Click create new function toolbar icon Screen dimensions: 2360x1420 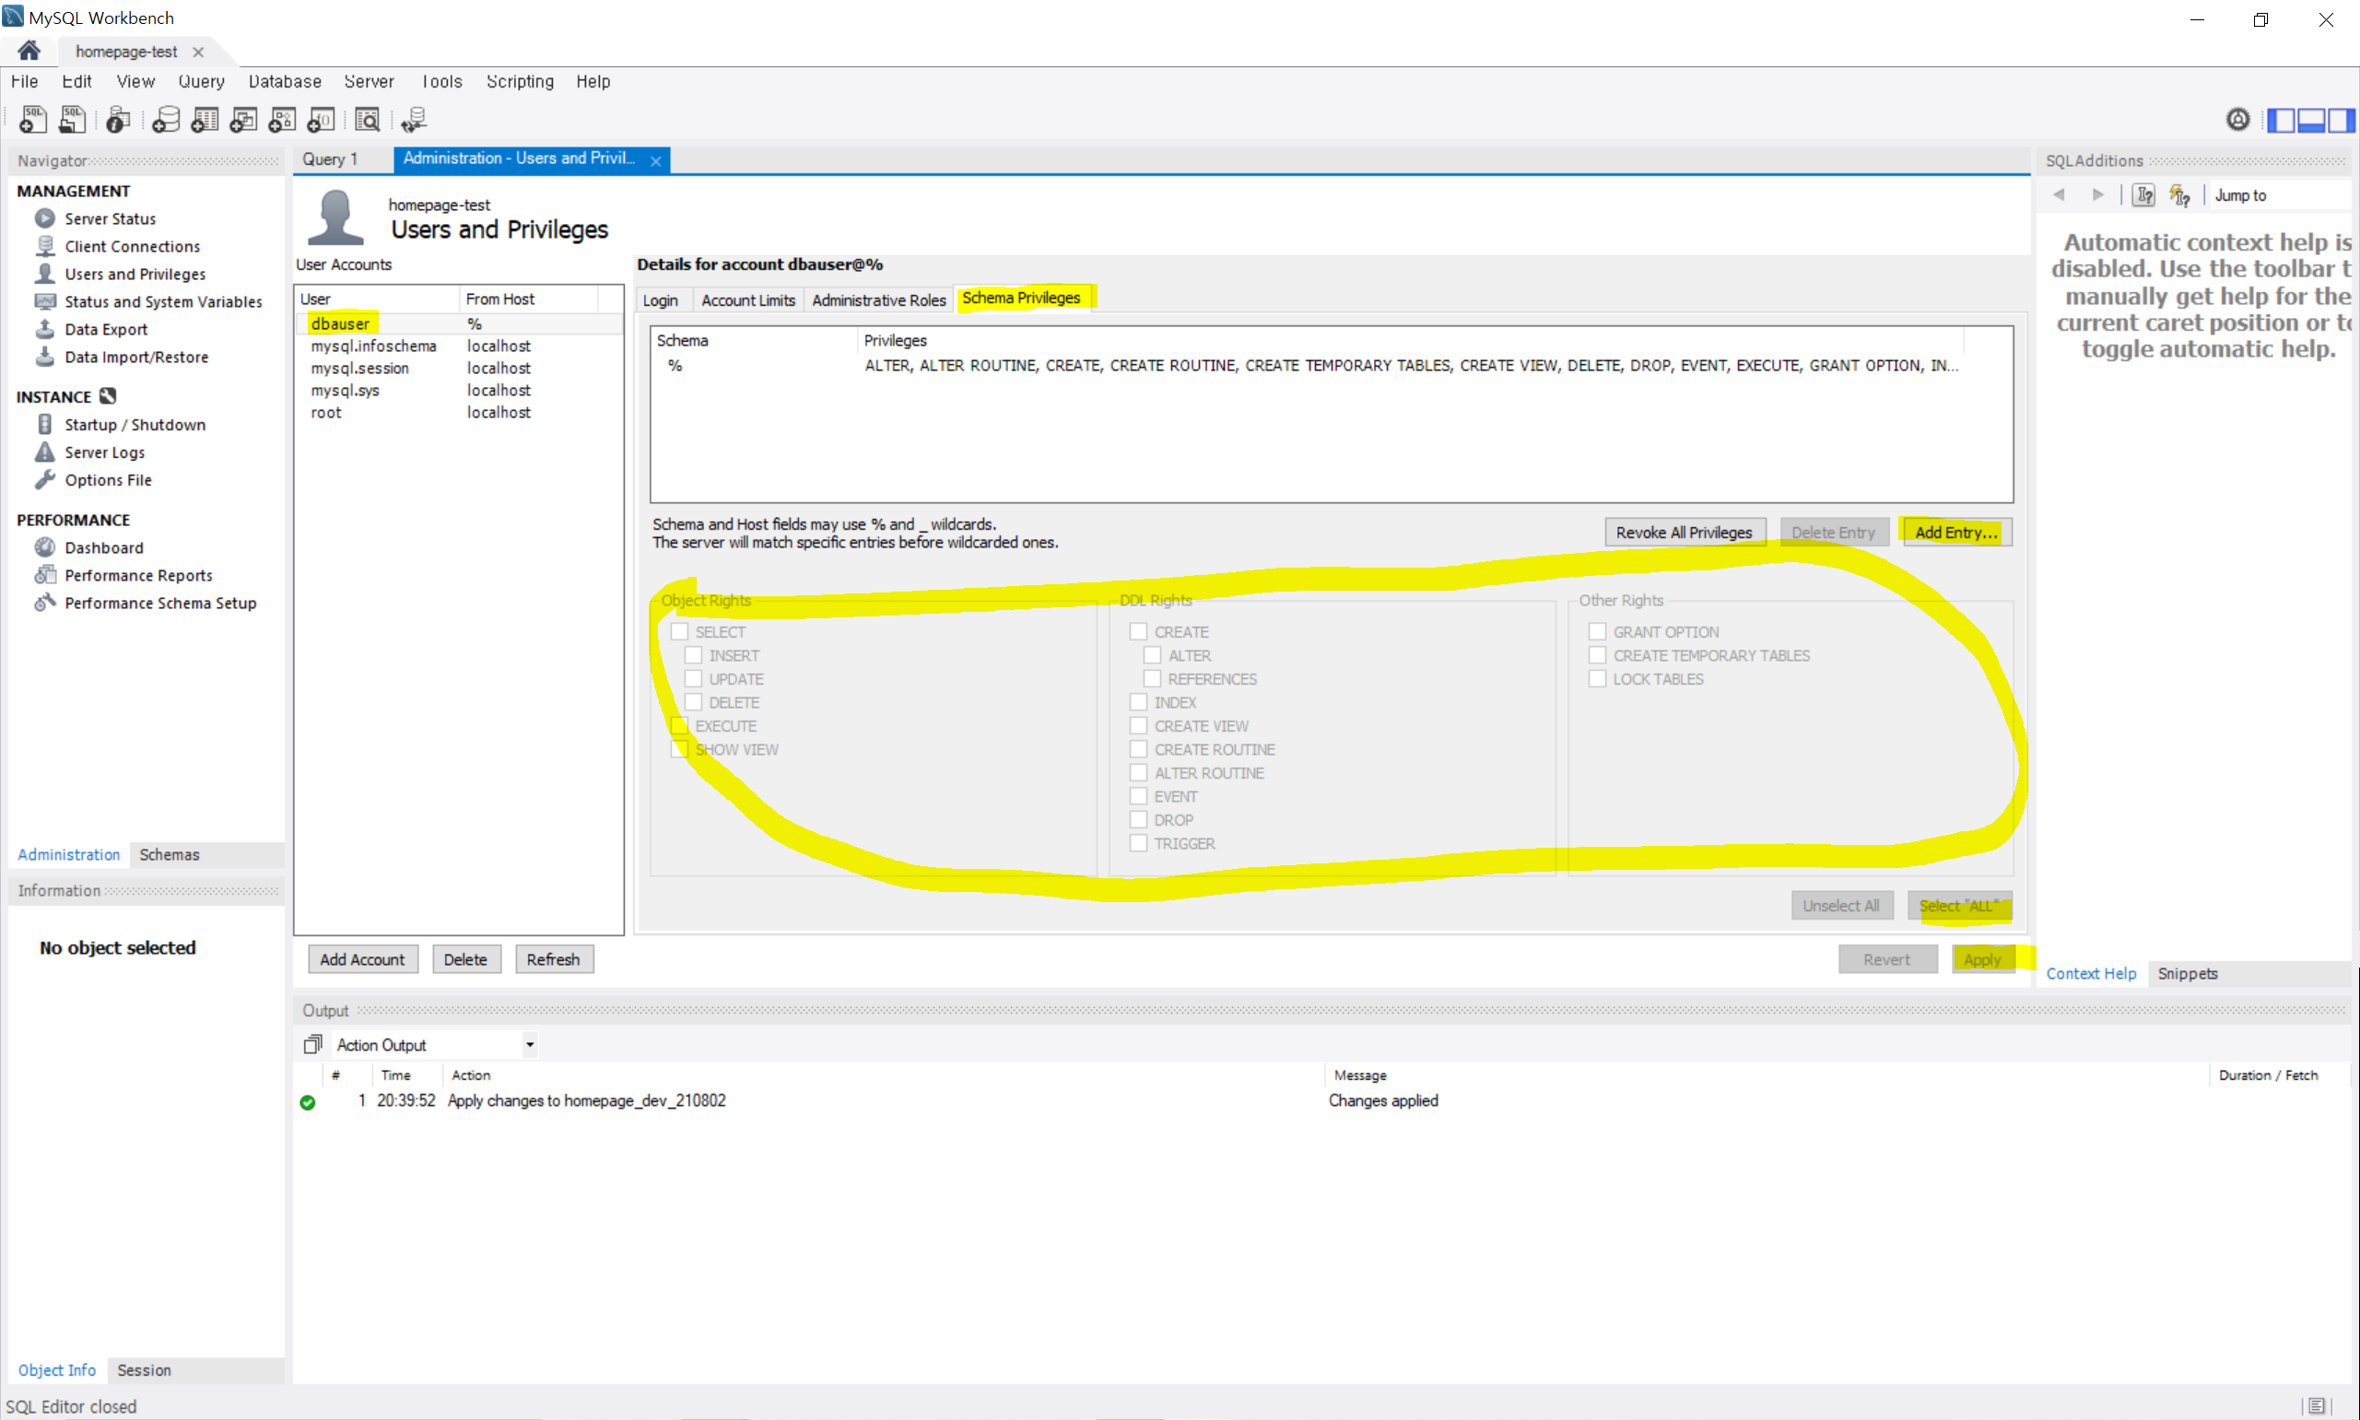click(x=322, y=120)
